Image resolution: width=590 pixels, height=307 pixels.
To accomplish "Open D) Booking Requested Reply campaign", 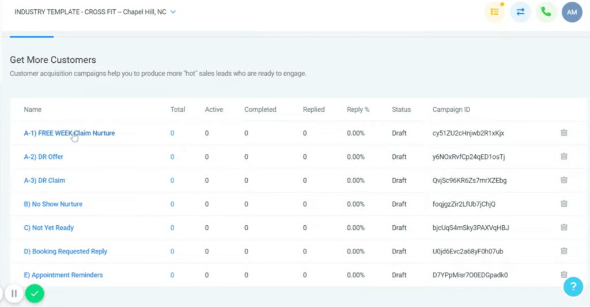I will [66, 251].
